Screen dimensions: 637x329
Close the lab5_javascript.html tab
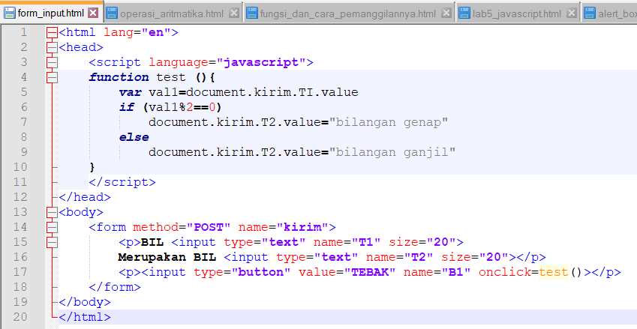572,13
